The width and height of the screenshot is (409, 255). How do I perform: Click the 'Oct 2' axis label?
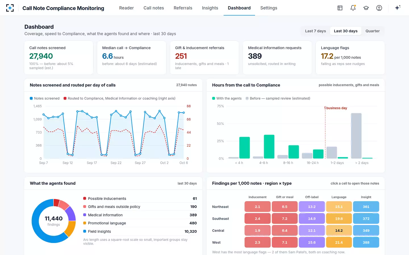click(x=164, y=163)
